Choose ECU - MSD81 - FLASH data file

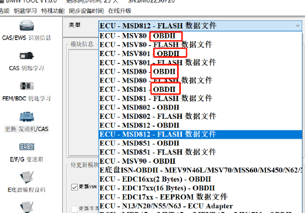pyautogui.click(x=200, y=99)
